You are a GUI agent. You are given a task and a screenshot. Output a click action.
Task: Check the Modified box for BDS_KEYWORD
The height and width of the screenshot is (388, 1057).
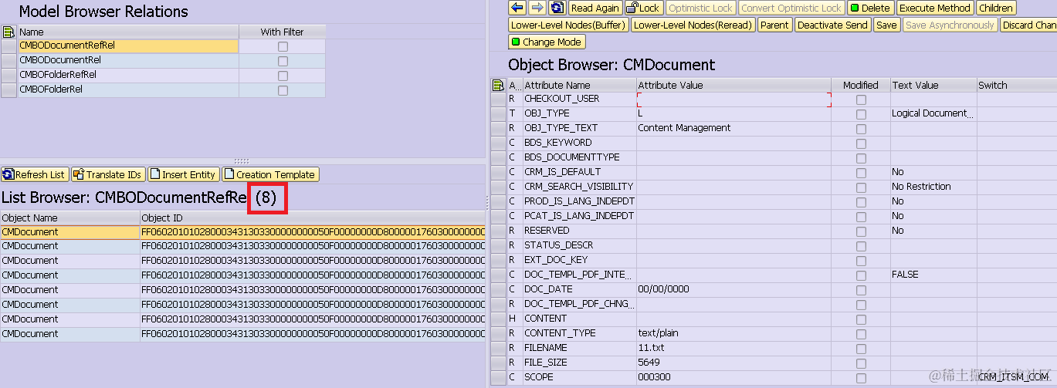click(861, 143)
